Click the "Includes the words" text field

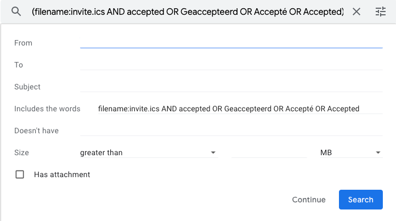tap(231, 109)
